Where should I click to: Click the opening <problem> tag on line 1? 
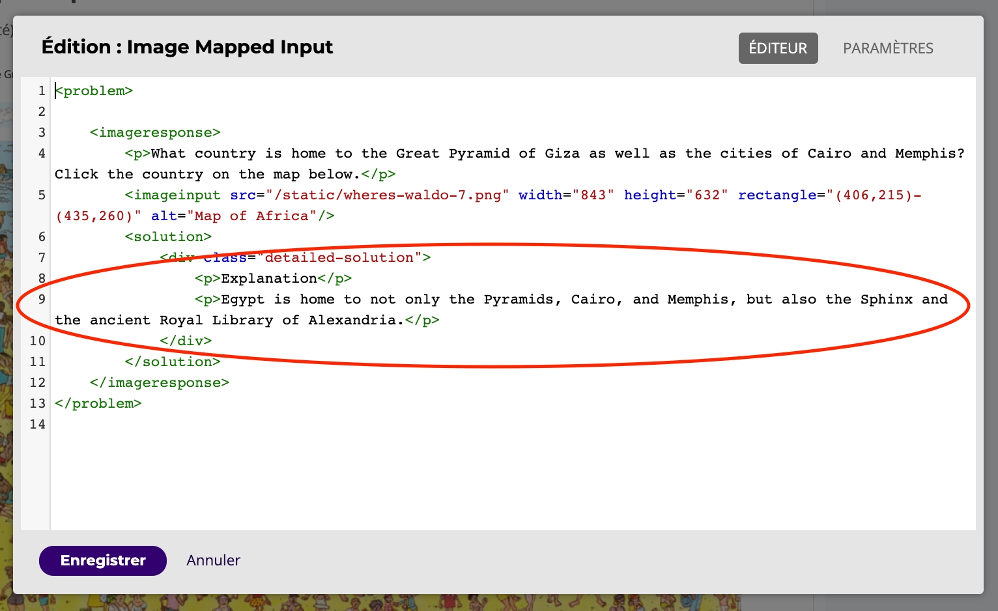pos(94,91)
